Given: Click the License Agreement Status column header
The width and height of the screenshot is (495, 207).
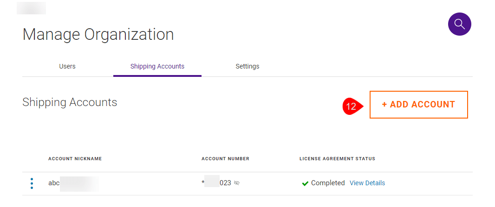Looking at the screenshot, I should point(337,159).
